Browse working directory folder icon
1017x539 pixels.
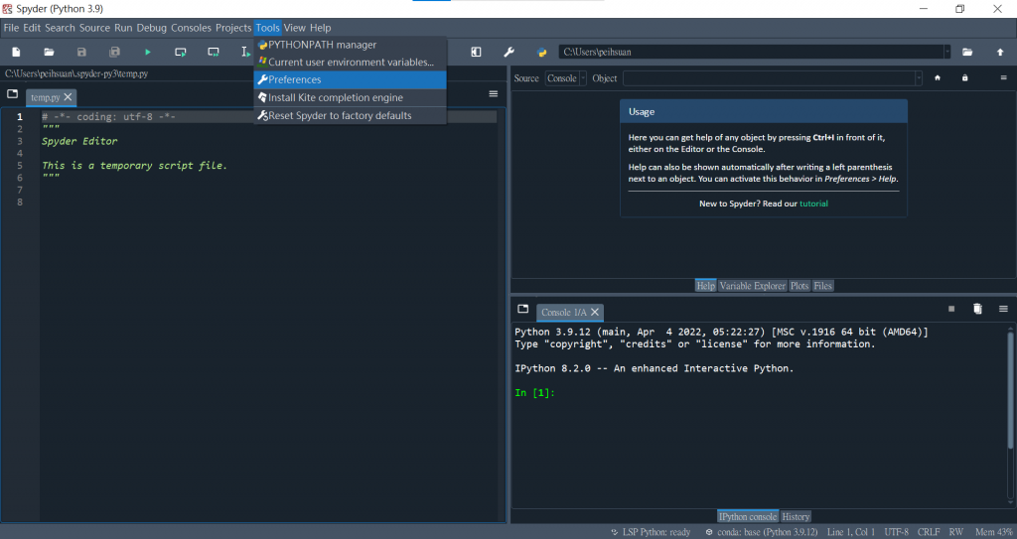pos(967,52)
